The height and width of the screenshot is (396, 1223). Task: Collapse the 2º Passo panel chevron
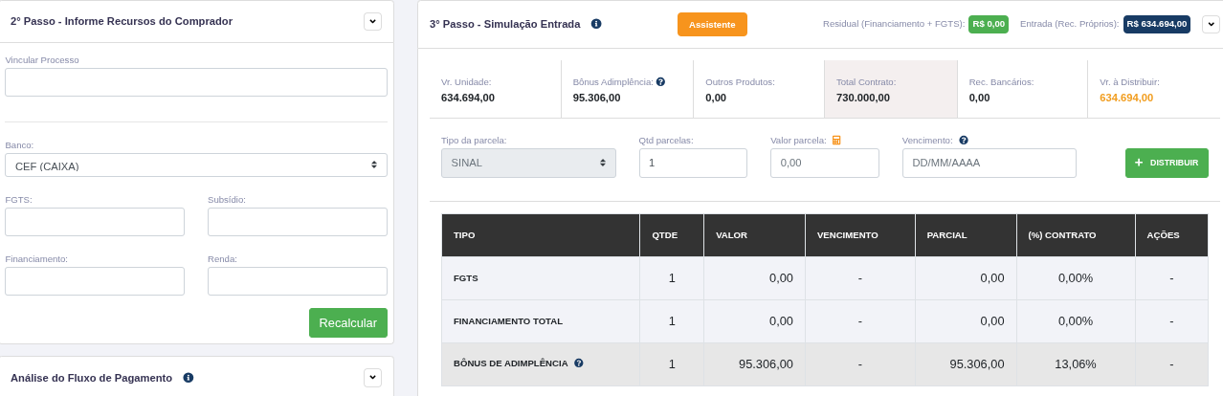coord(372,21)
